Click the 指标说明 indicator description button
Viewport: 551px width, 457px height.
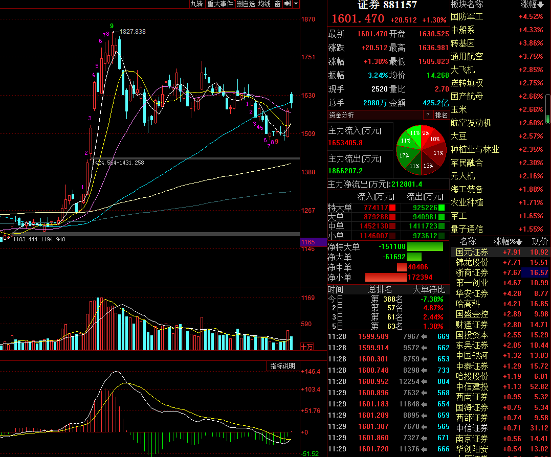[x=282, y=366]
